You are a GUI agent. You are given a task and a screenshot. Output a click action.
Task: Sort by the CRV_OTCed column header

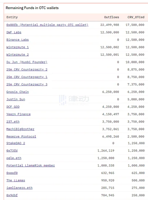(x=136, y=17)
